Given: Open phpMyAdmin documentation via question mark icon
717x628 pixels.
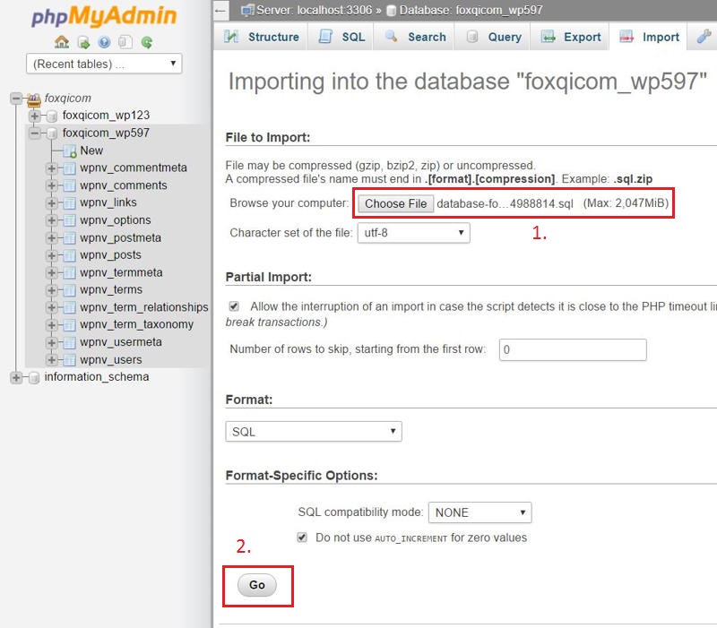Looking at the screenshot, I should point(104,41).
